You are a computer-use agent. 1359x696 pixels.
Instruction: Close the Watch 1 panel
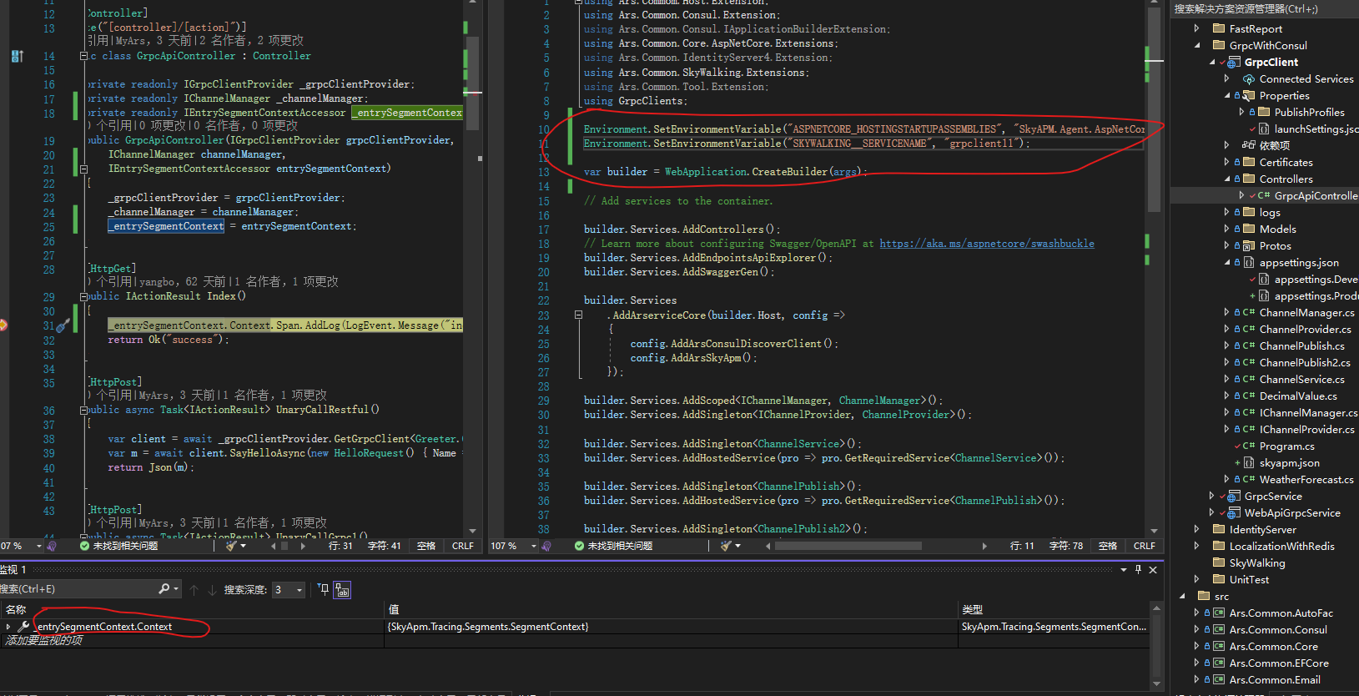tap(1153, 570)
